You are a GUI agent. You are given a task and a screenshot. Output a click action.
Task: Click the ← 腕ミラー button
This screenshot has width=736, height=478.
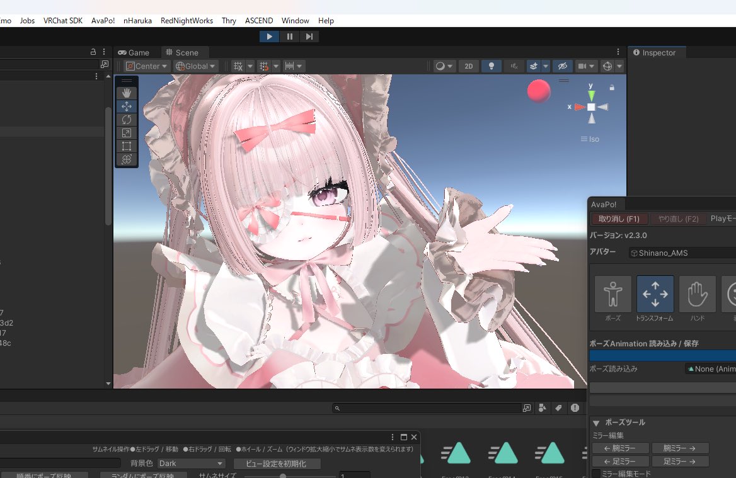pos(621,448)
